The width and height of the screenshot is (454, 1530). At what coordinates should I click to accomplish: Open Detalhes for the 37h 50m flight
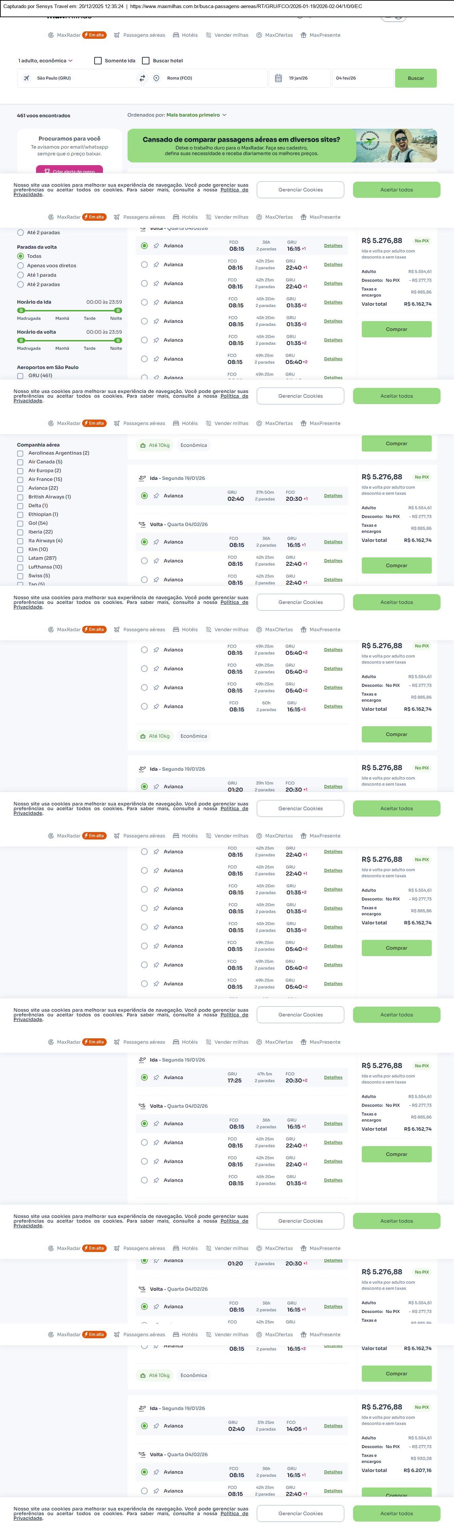(333, 495)
